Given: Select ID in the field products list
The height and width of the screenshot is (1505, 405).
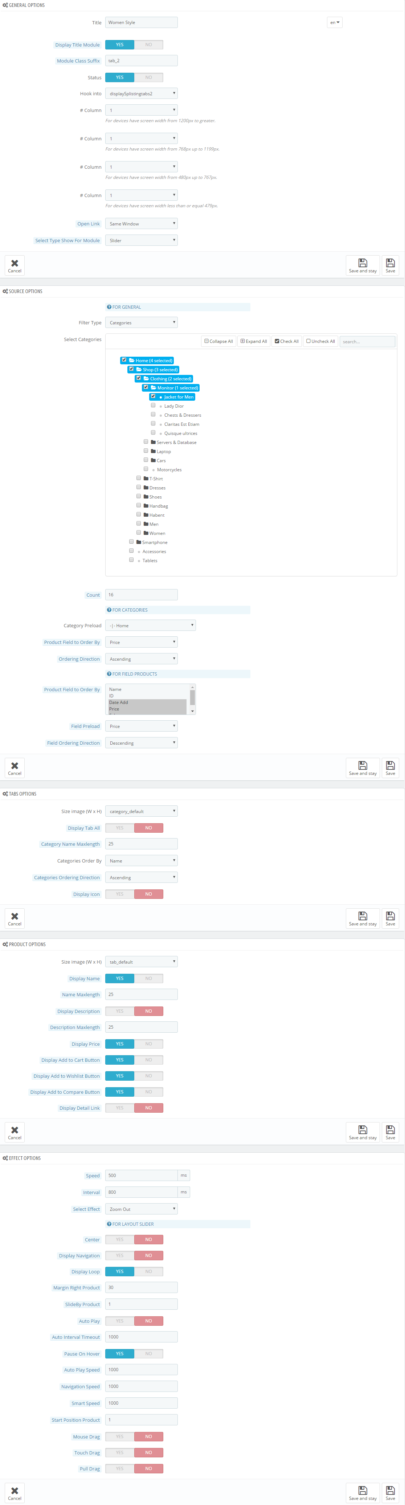Looking at the screenshot, I should [x=147, y=696].
